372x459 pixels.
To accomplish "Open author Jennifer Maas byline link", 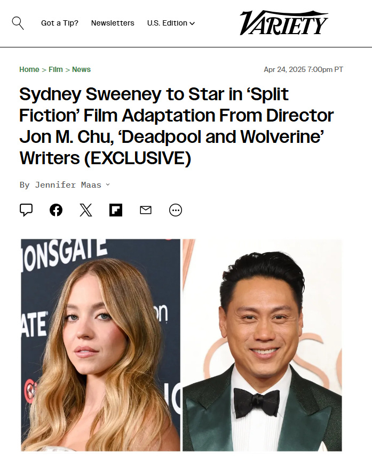I will 68,184.
